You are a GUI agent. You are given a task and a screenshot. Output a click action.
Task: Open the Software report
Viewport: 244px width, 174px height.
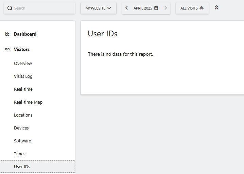coord(22,141)
